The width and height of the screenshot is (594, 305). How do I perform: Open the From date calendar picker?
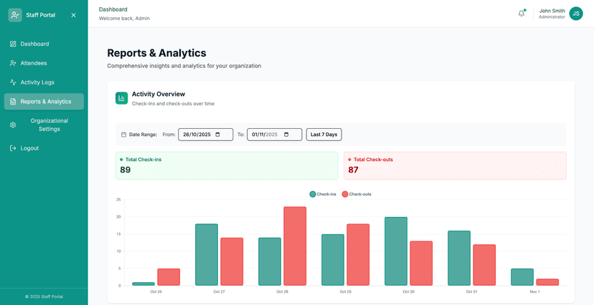pos(218,135)
